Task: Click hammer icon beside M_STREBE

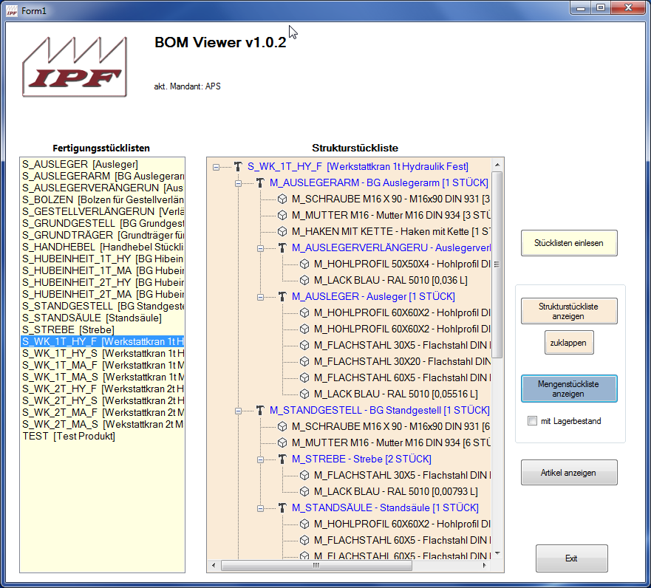Action: [282, 459]
